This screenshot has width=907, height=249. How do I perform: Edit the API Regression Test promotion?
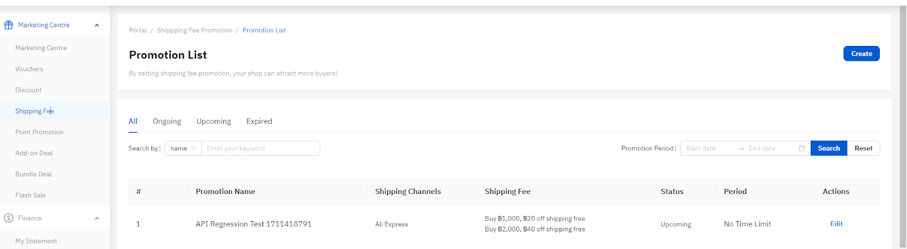(836, 223)
